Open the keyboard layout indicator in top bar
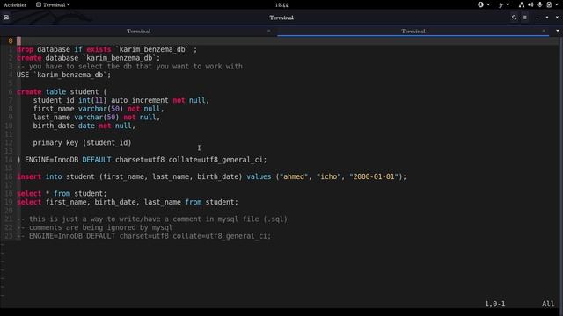563x316 pixels. tap(501, 4)
